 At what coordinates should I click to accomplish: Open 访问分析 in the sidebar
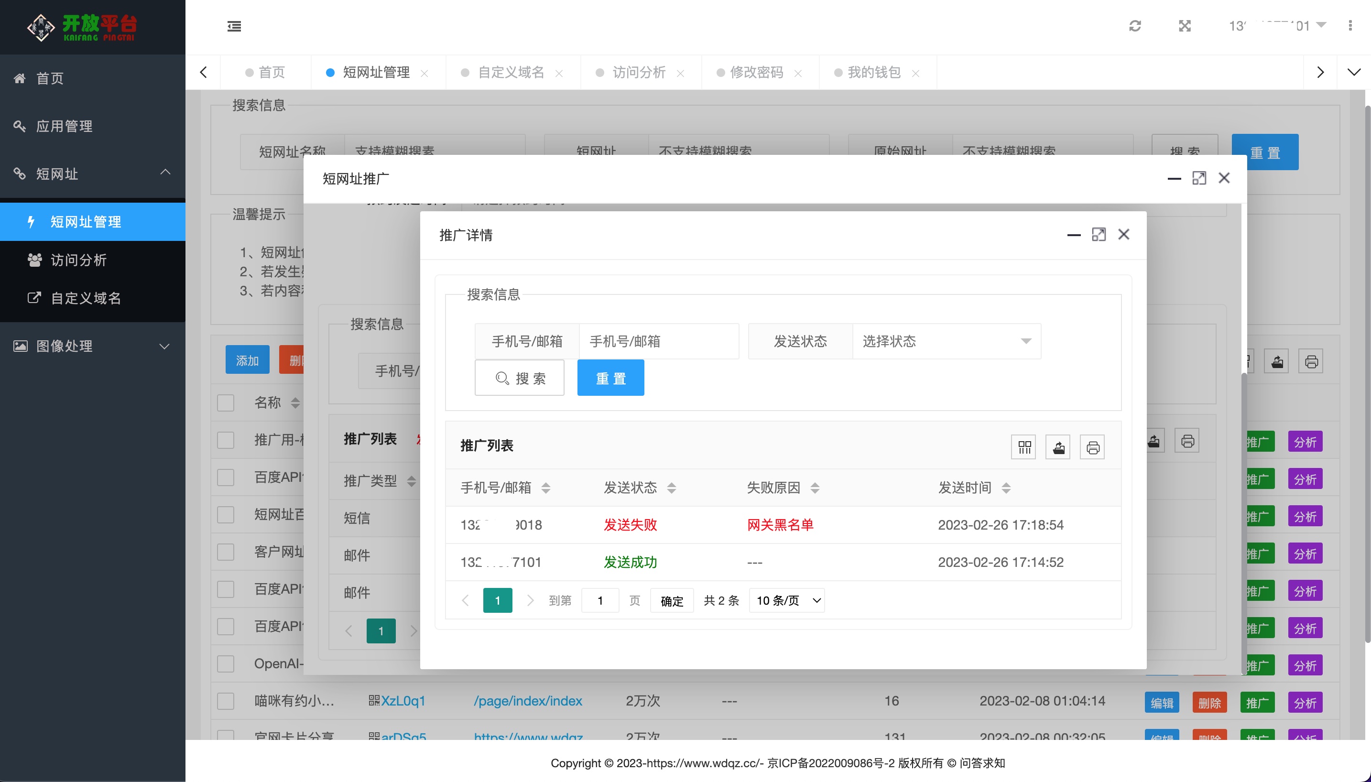click(x=78, y=260)
